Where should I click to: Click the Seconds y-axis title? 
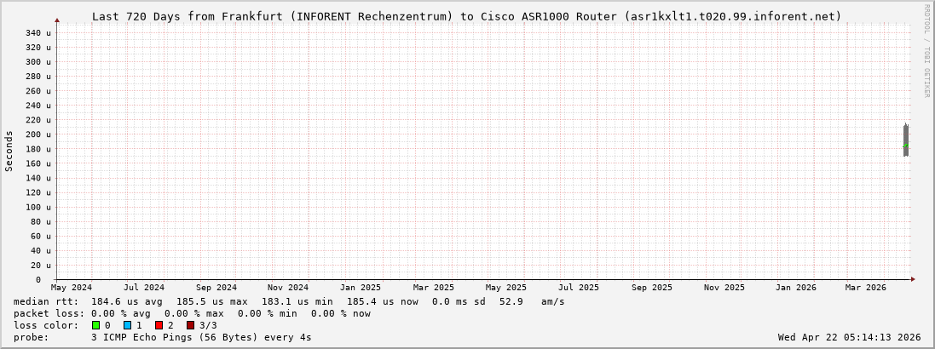point(9,151)
